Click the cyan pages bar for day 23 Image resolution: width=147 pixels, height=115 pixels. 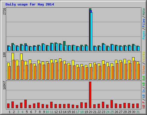click(104, 48)
